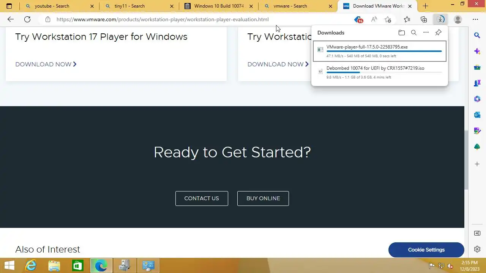Click the BUY ONLINE button
This screenshot has width=486, height=273.
point(263,198)
